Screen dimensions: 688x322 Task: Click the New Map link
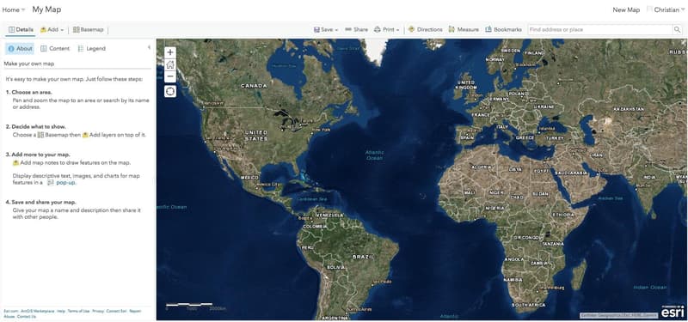[x=626, y=9]
